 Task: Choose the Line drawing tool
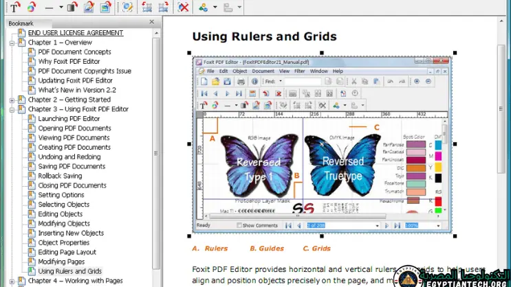point(49,7)
